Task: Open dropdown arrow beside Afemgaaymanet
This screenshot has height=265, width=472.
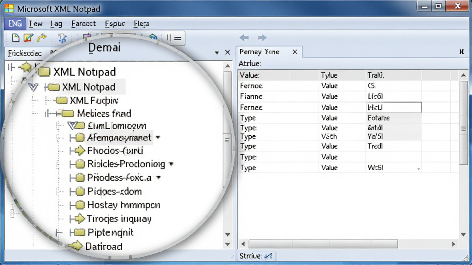Action: pyautogui.click(x=158, y=138)
